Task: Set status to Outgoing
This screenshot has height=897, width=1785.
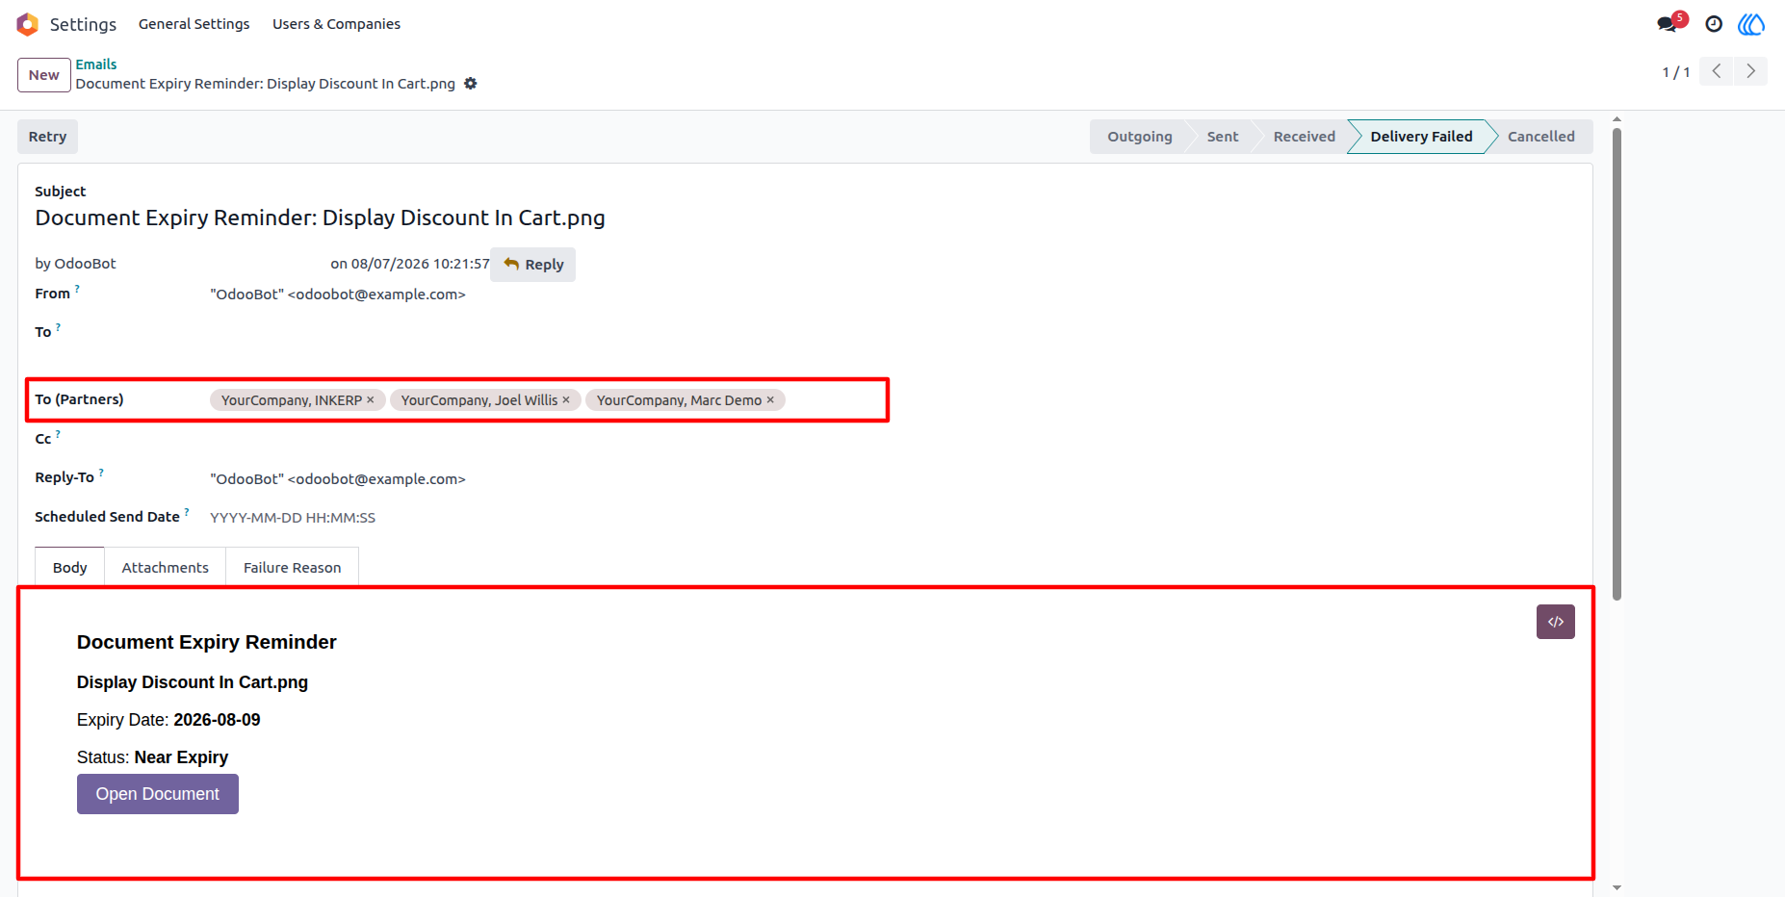Action: point(1139,137)
